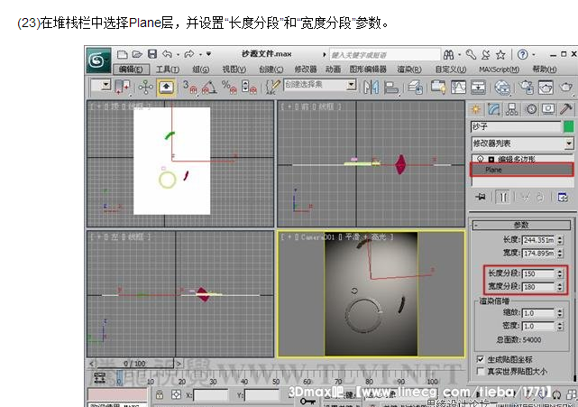578x407 pixels.
Task: Open the quick access toolbar customize dropdown
Action: pyautogui.click(x=208, y=54)
